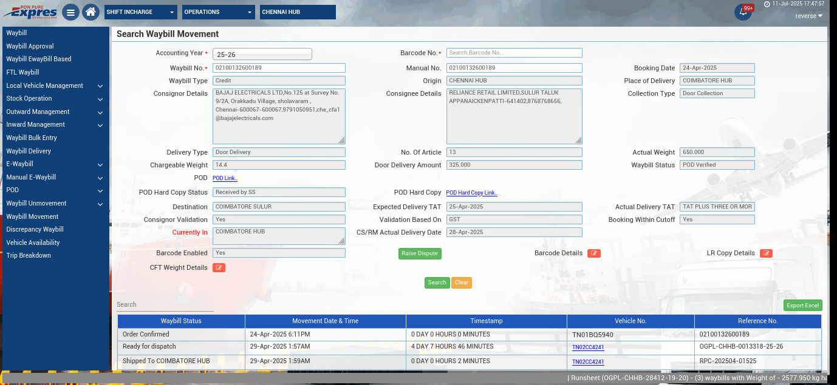The image size is (837, 385).
Task: Open the Operations dropdown
Action: [x=219, y=12]
